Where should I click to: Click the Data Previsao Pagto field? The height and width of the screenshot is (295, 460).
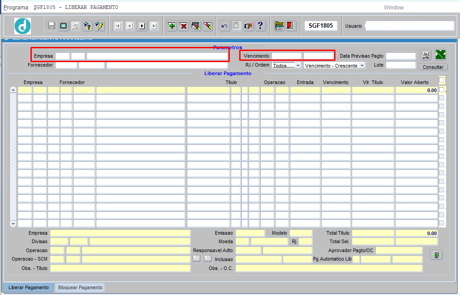[x=401, y=56]
